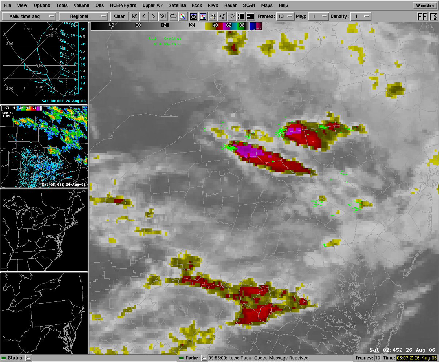The image size is (439, 362).
Task: Click the green Status indicator light
Action: pyautogui.click(x=4, y=358)
